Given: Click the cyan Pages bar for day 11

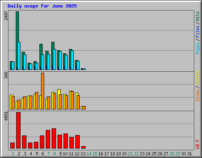Looking at the screenshot, I should [x=72, y=60].
